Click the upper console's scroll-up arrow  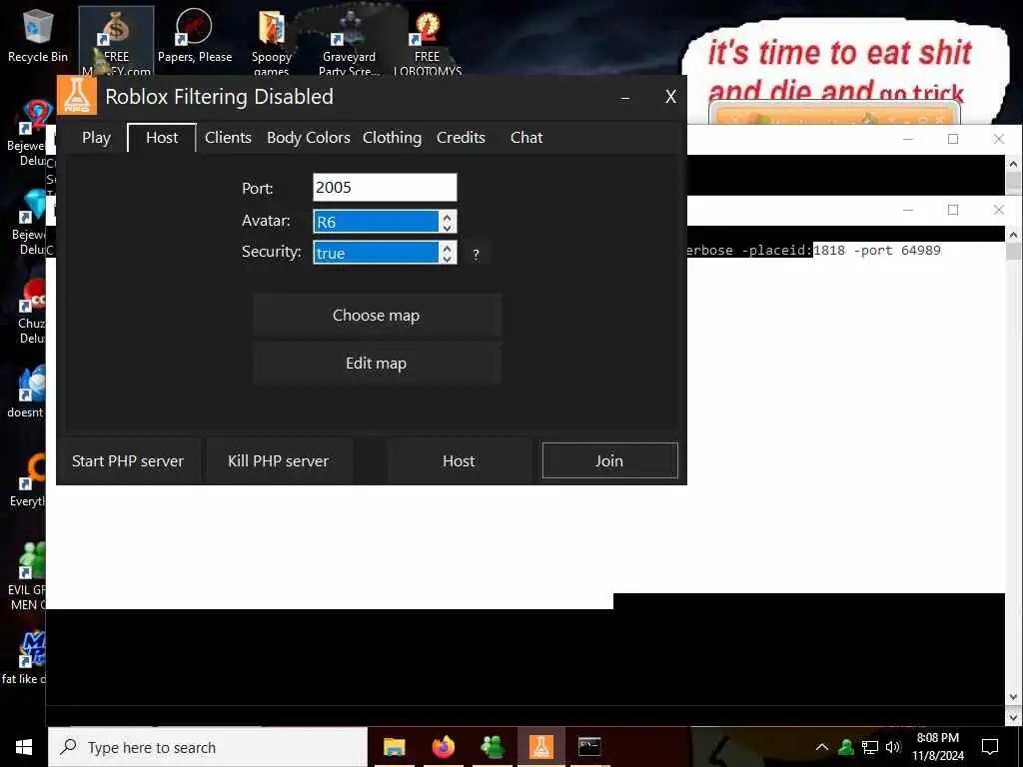coord(1013,164)
